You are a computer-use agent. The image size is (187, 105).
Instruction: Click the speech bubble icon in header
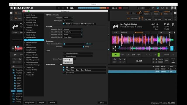pos(162,8)
